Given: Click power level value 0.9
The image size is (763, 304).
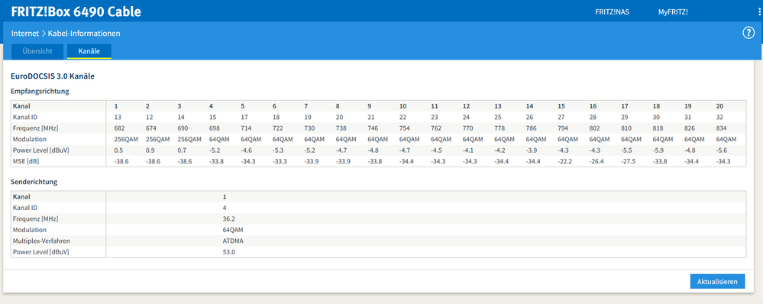Looking at the screenshot, I should click(x=150, y=150).
